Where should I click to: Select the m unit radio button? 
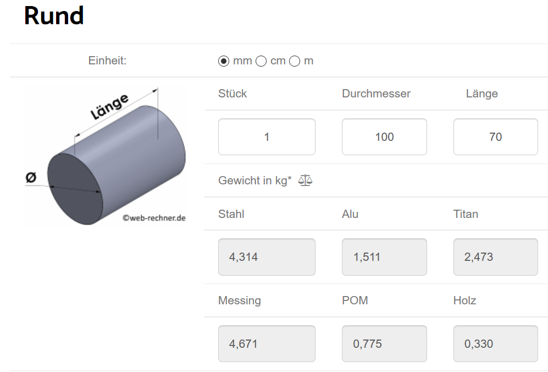click(295, 61)
